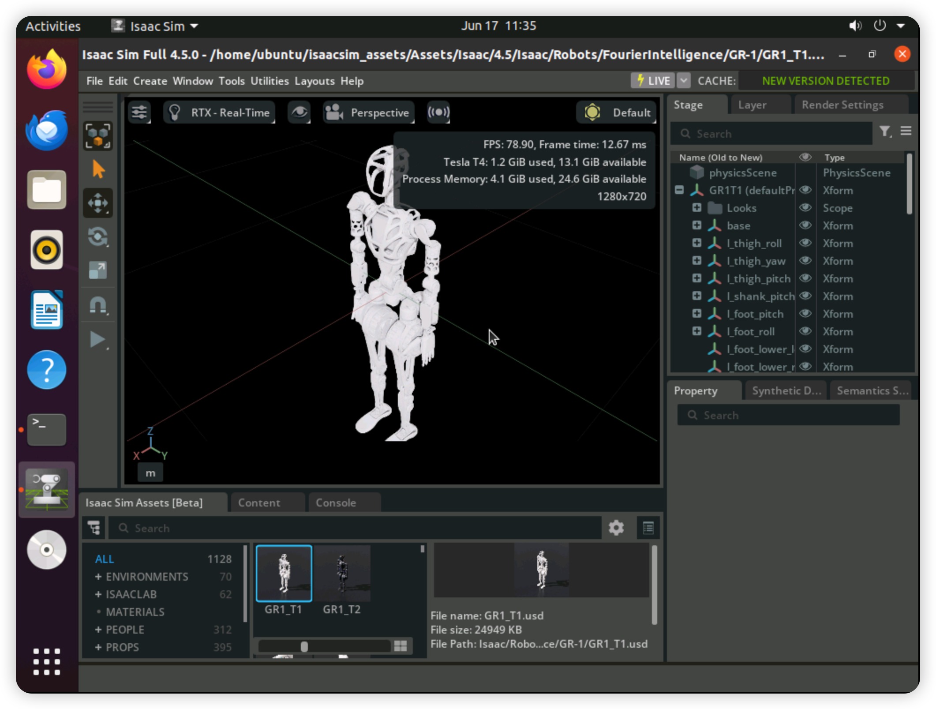The image size is (936, 709).
Task: Open the Stage options hamburger menu
Action: [906, 131]
